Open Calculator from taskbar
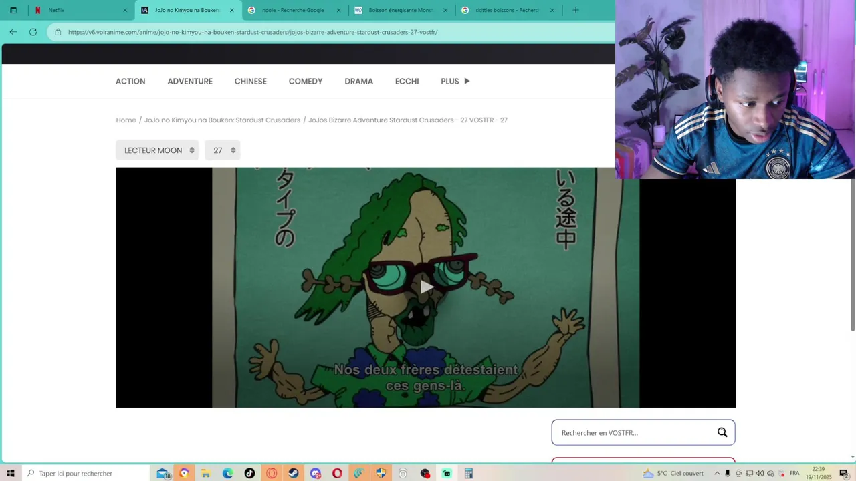This screenshot has width=856, height=481. 469,473
